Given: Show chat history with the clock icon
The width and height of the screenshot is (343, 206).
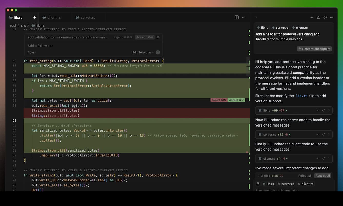Looking at the screenshot, I should coord(325,18).
